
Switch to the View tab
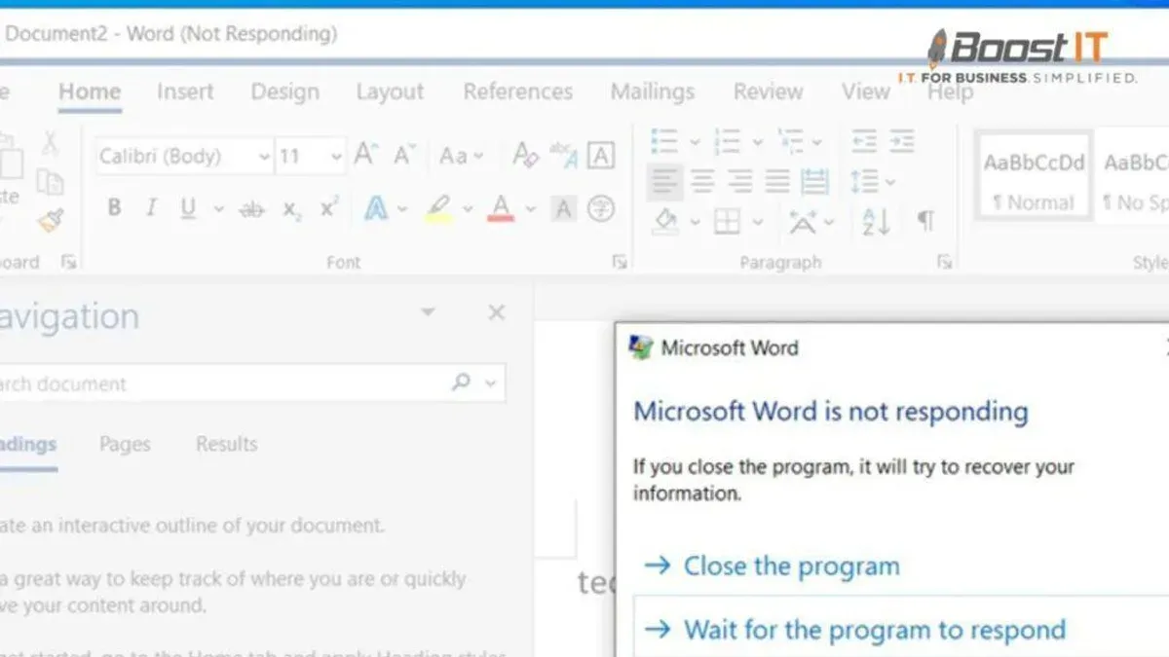tap(865, 91)
